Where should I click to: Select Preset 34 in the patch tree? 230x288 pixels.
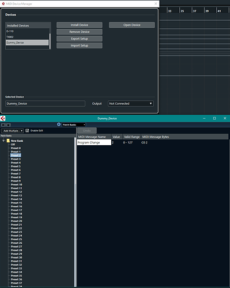pyautogui.click(x=17, y=272)
